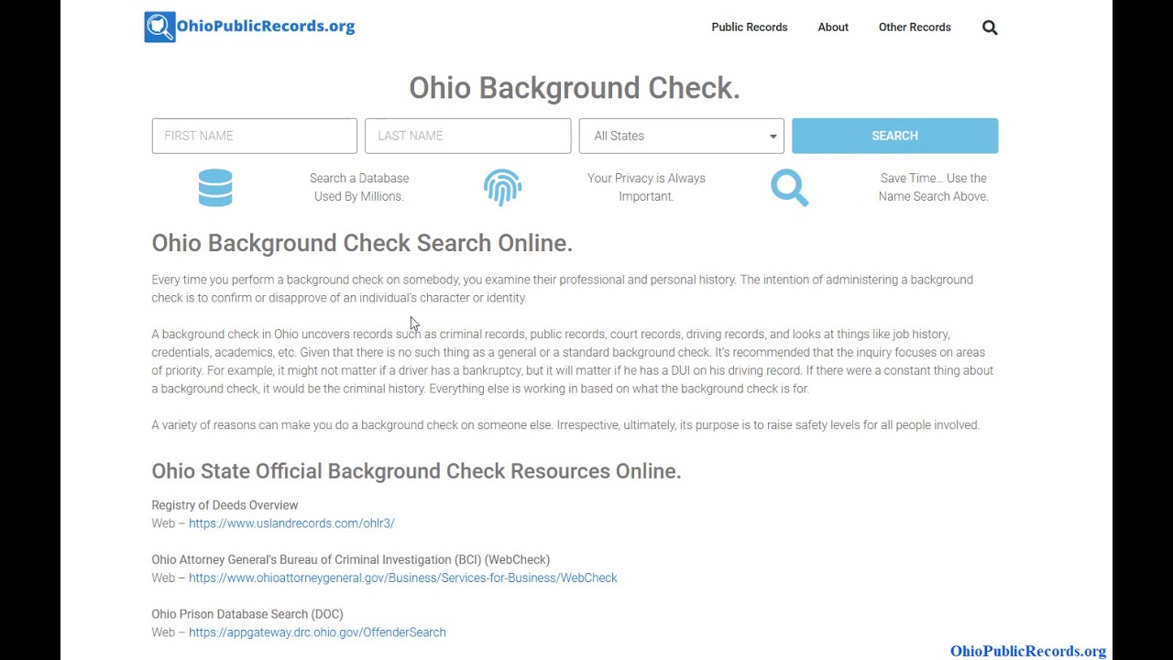This screenshot has width=1173, height=660.
Task: Click the OhioPublicRecords.org logo icon
Action: pyautogui.click(x=159, y=27)
